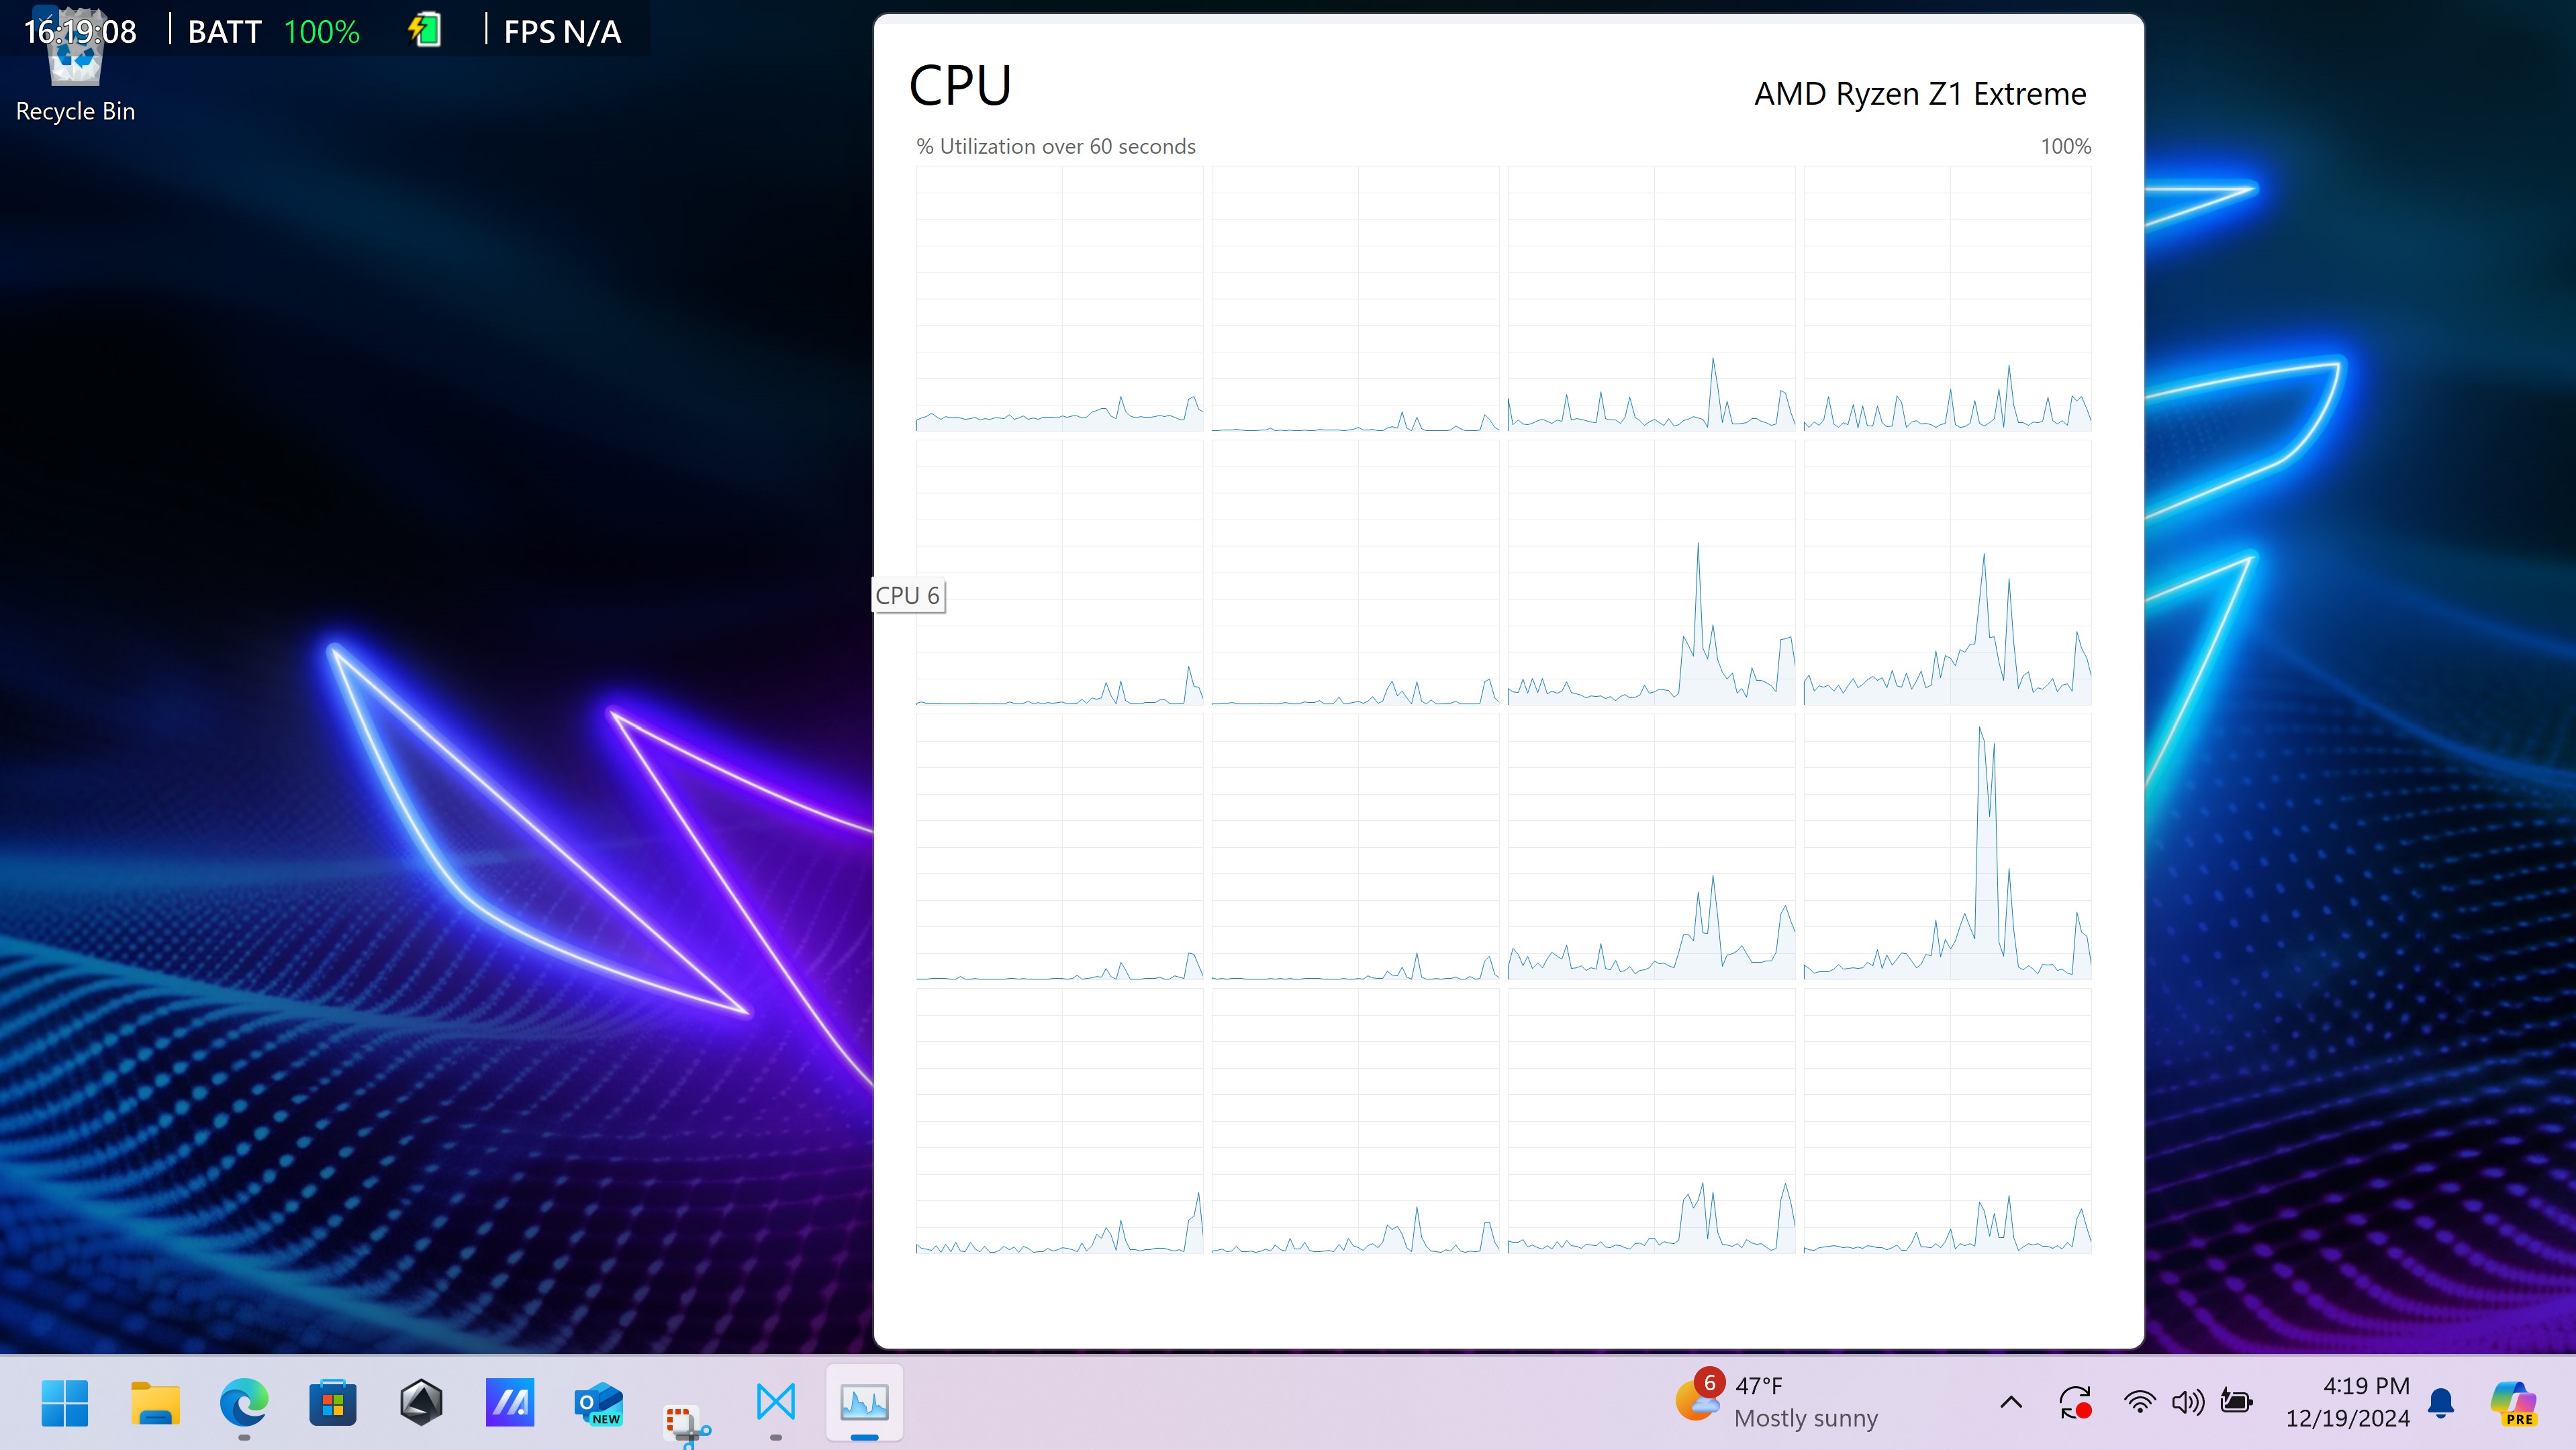
Task: Click the first CPU graph in top row
Action: [x=1060, y=299]
